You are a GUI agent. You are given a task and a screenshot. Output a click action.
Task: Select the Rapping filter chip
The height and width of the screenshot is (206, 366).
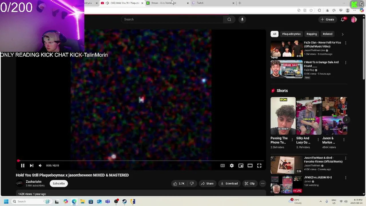(x=312, y=34)
